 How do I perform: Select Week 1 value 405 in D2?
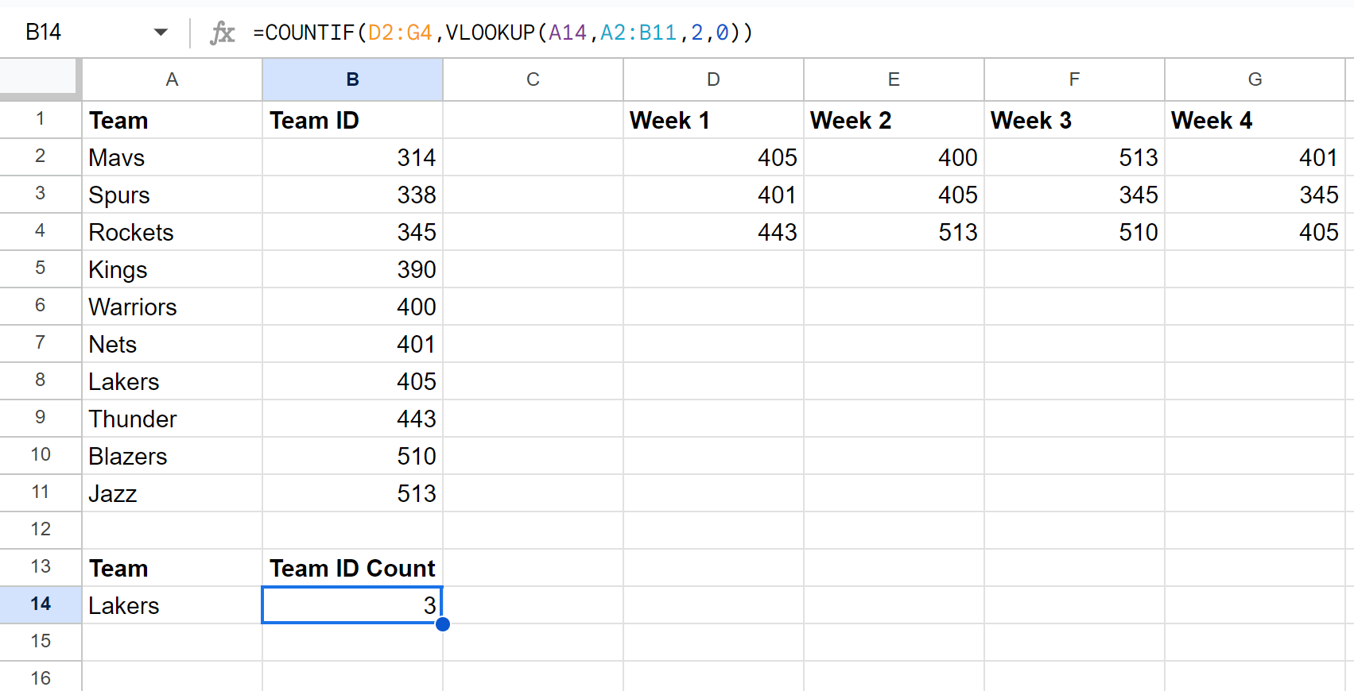713,157
